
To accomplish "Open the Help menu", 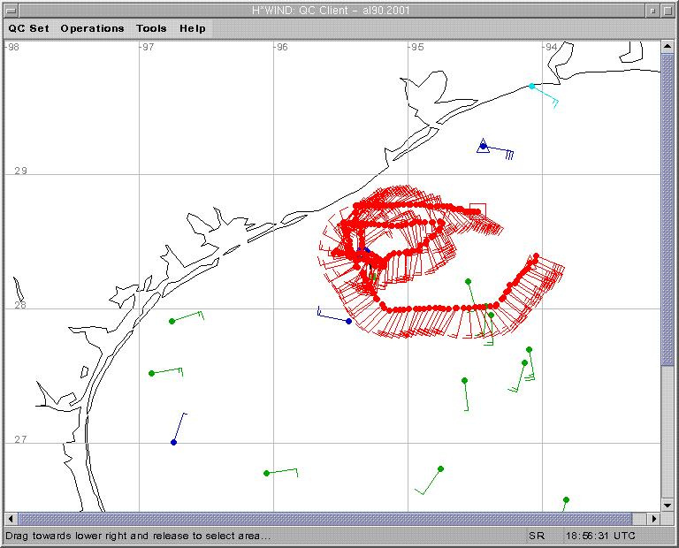I will tap(192, 28).
